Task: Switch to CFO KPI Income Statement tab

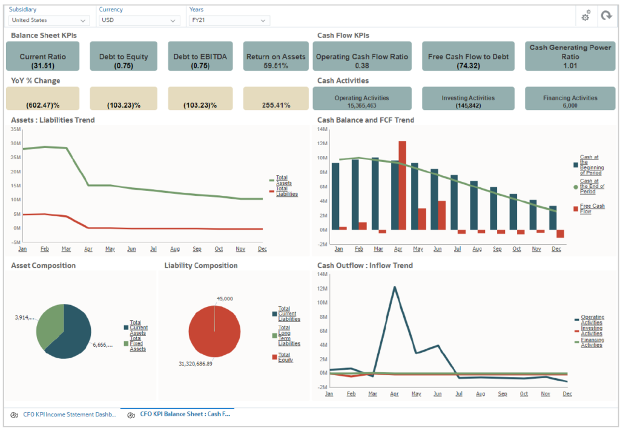Action: 67,415
